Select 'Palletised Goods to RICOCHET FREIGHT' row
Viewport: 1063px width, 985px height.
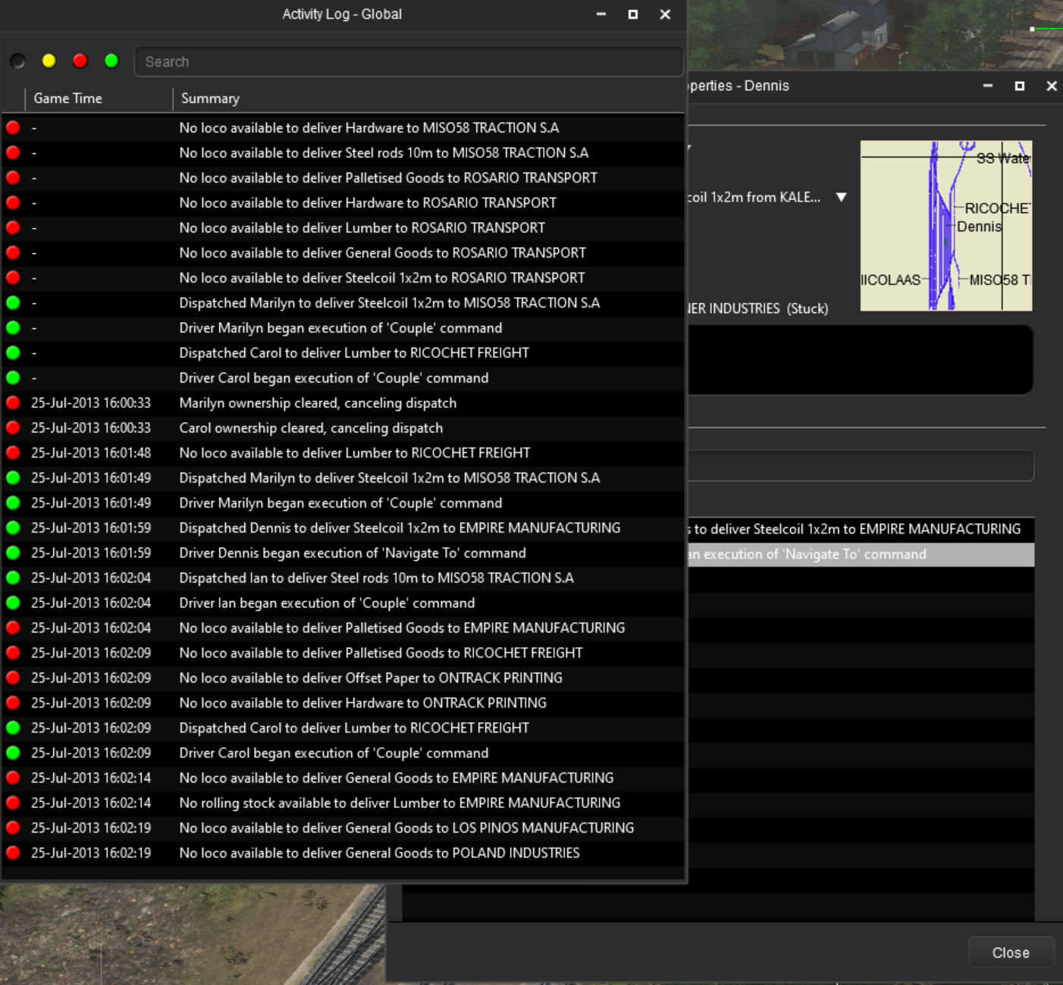point(343,653)
